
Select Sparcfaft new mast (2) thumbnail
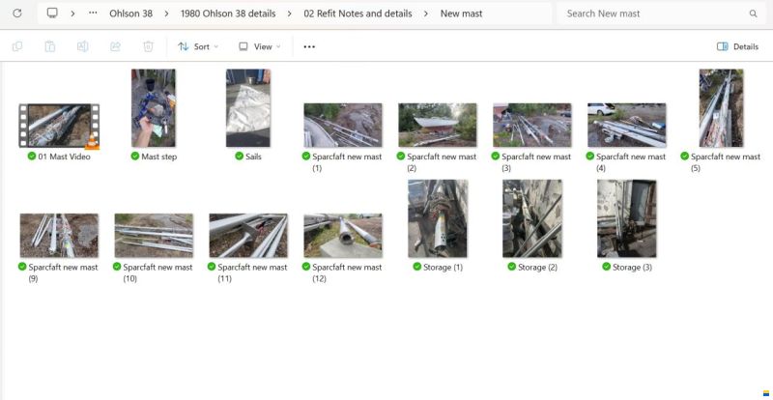tap(438, 125)
